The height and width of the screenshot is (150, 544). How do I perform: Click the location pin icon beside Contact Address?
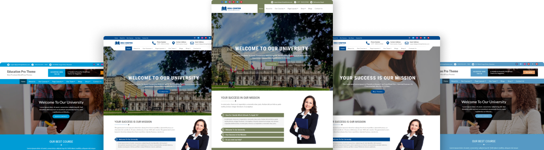pyautogui.click(x=173, y=43)
